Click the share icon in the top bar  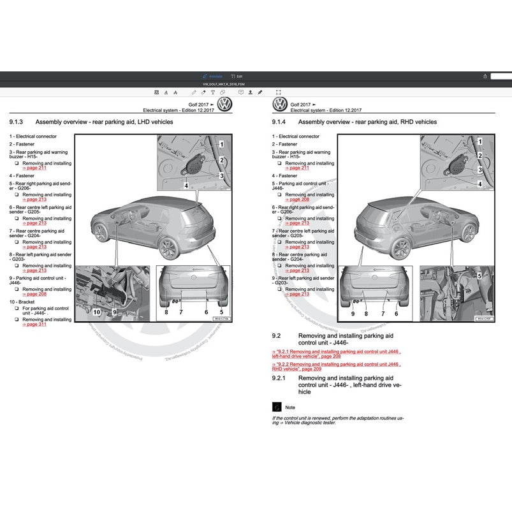tap(485, 76)
